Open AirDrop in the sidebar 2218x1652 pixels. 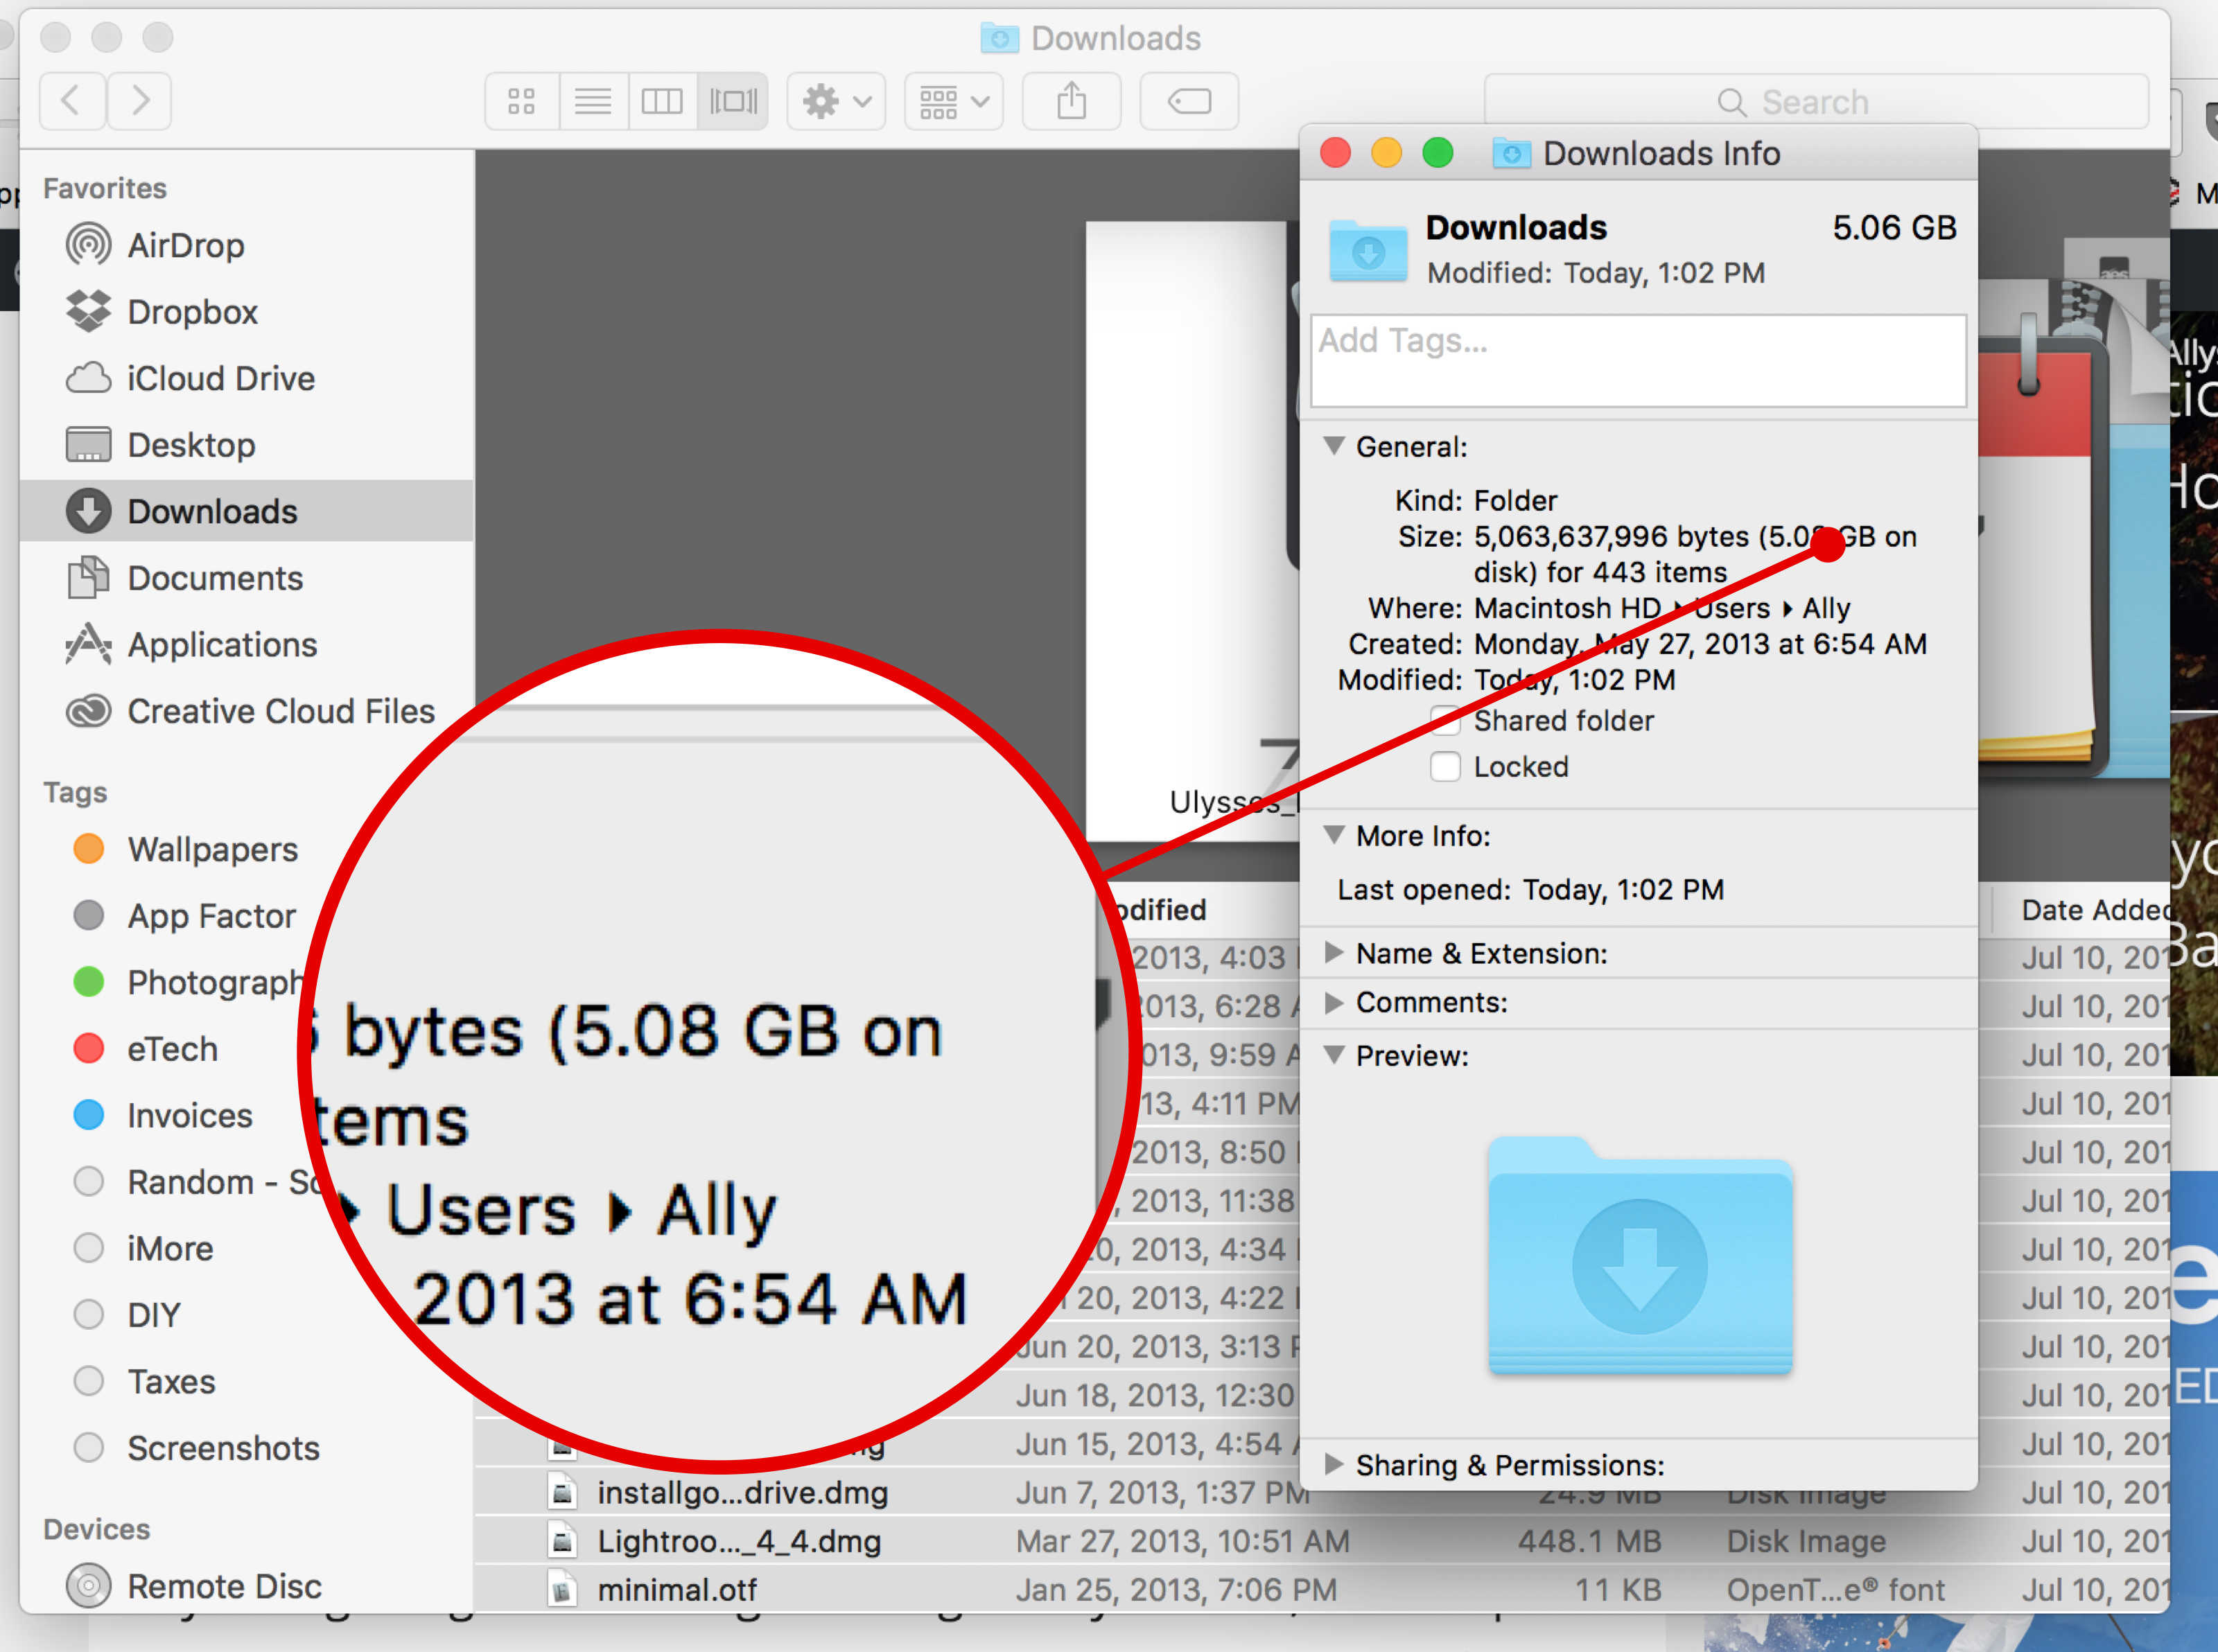point(185,245)
